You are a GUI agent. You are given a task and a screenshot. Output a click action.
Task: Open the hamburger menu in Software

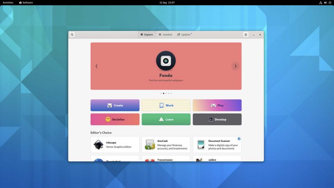point(246,35)
